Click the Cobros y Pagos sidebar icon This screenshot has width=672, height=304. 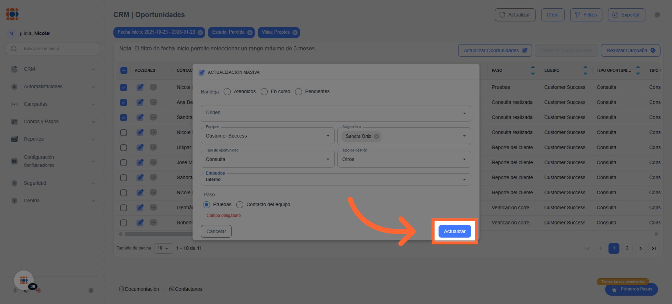click(14, 121)
